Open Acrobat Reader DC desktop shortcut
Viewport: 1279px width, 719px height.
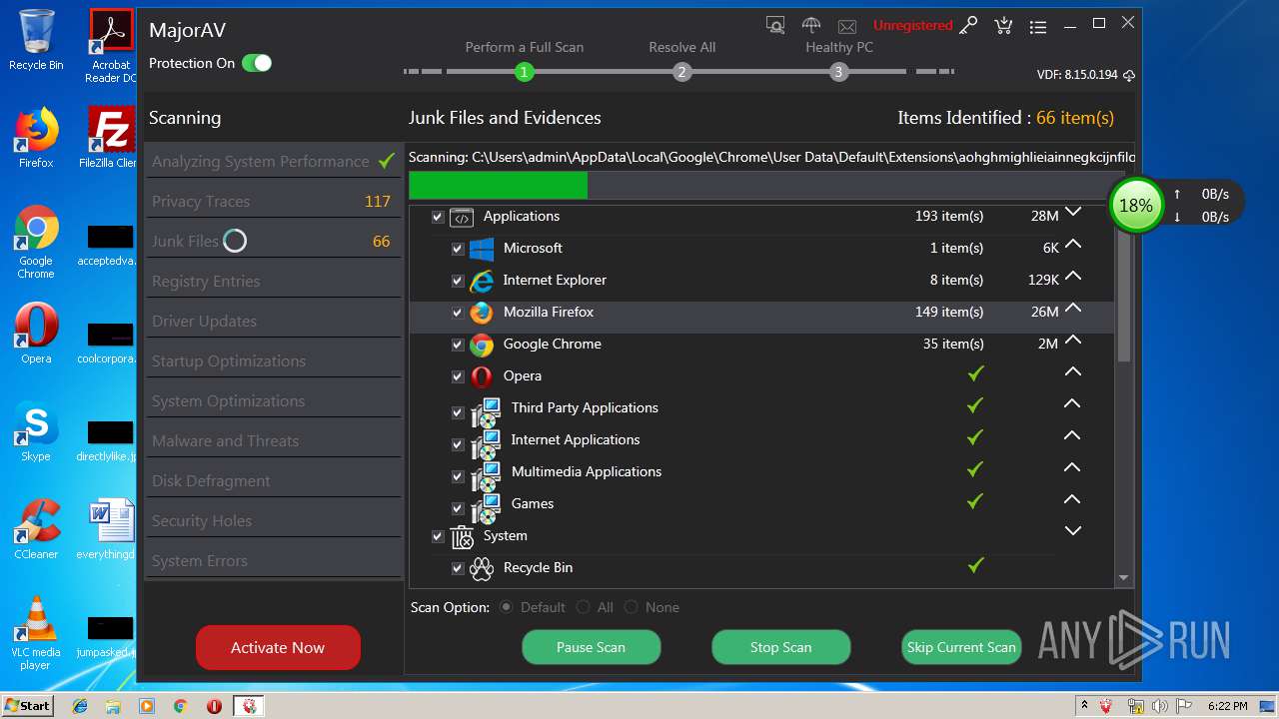pos(110,46)
